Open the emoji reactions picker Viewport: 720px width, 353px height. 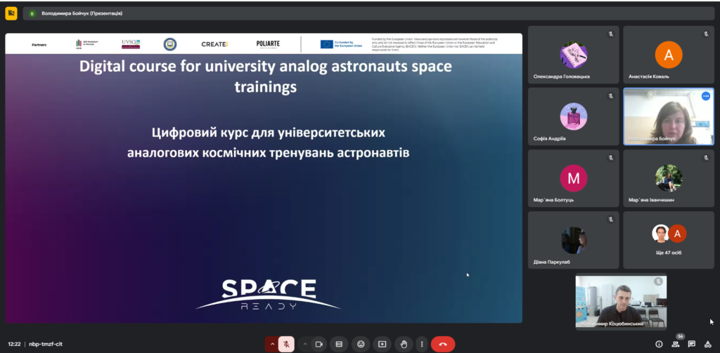[361, 344]
